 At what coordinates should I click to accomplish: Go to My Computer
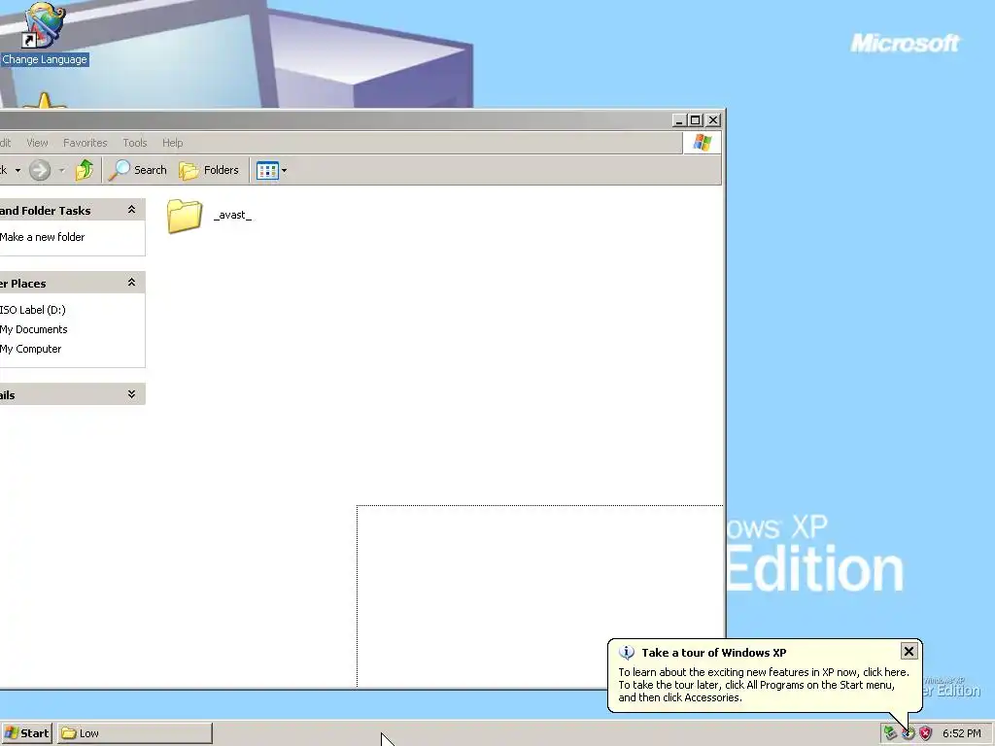click(x=30, y=349)
